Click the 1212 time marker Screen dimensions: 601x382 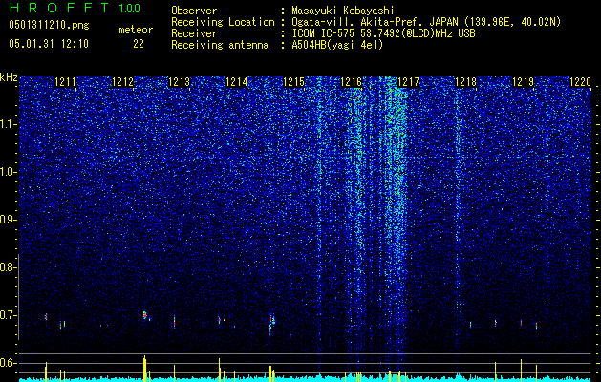click(122, 82)
